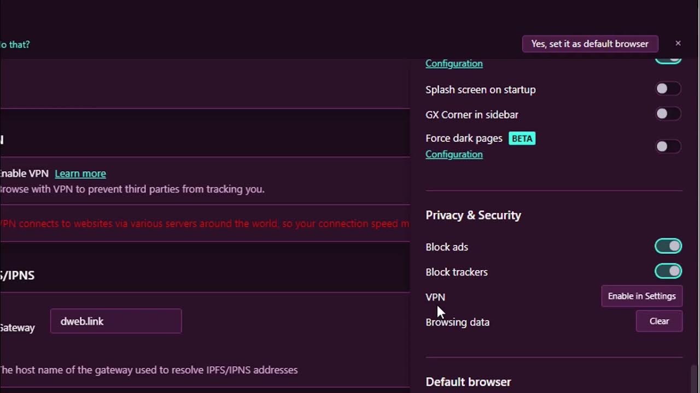
Task: Turn off Block trackers
Action: 668,271
